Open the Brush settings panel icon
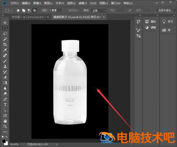The height and width of the screenshot is (147, 177). (138, 30)
